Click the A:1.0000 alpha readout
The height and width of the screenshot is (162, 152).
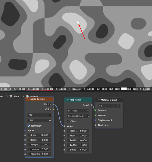pyautogui.click(x=61, y=89)
